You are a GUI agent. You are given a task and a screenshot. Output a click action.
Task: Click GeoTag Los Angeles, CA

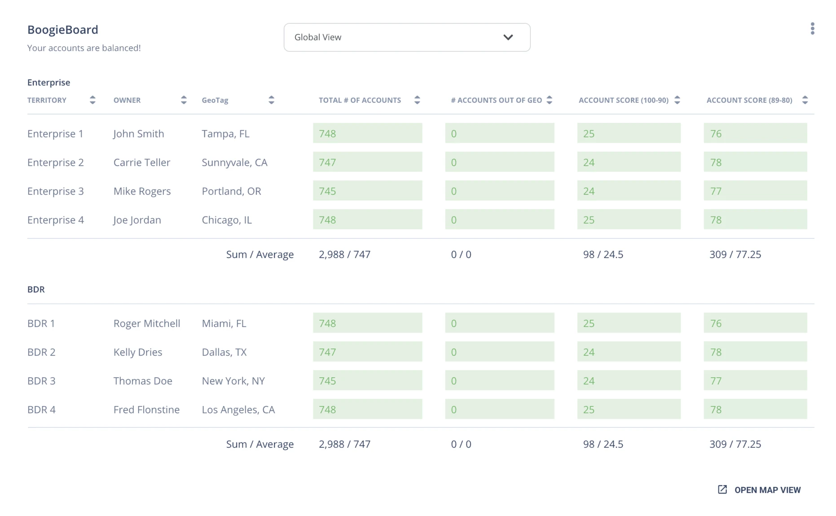238,409
